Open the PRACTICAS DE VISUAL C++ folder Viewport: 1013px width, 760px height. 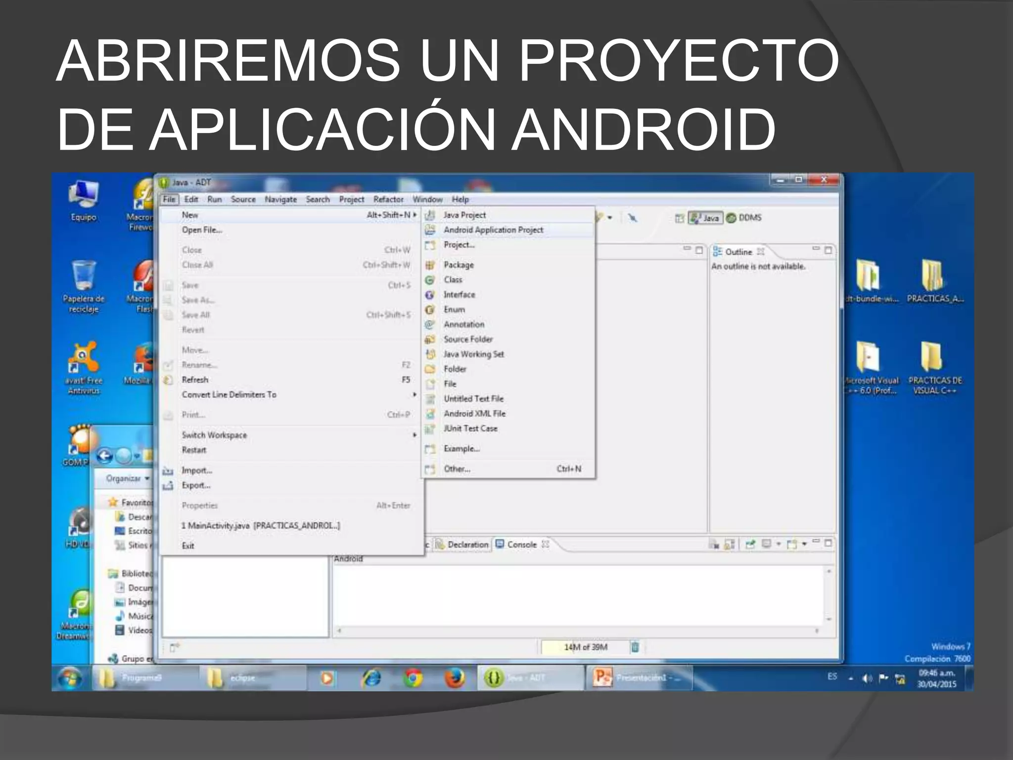935,368
